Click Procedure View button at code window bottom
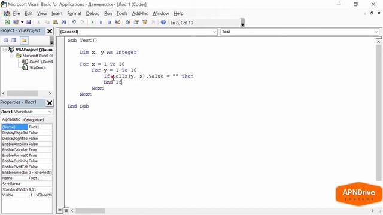This screenshot has width=383, height=215. [60, 210]
